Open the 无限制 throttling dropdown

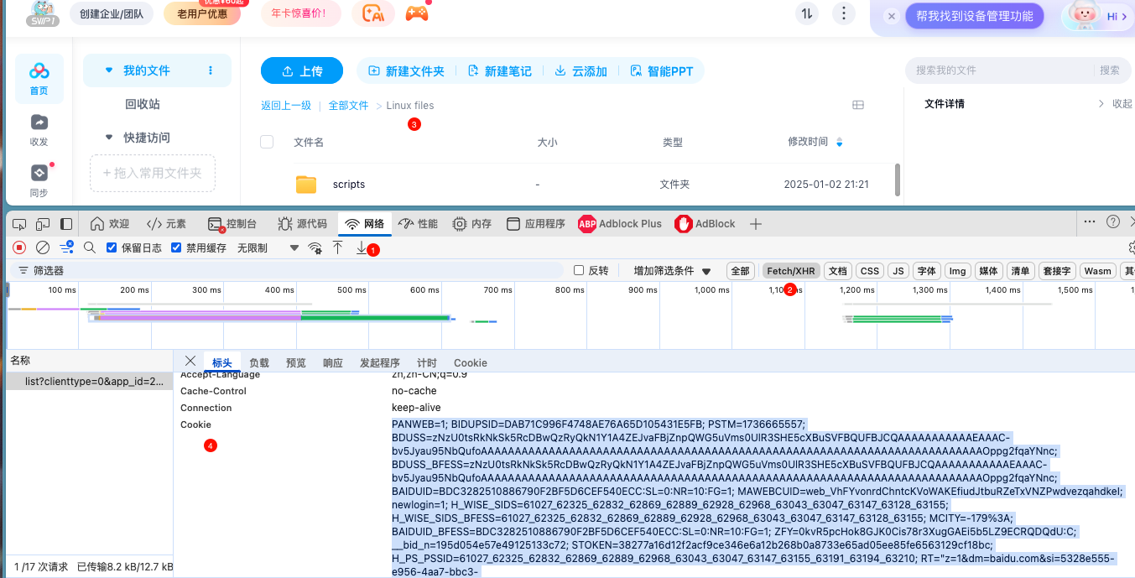tap(252, 247)
